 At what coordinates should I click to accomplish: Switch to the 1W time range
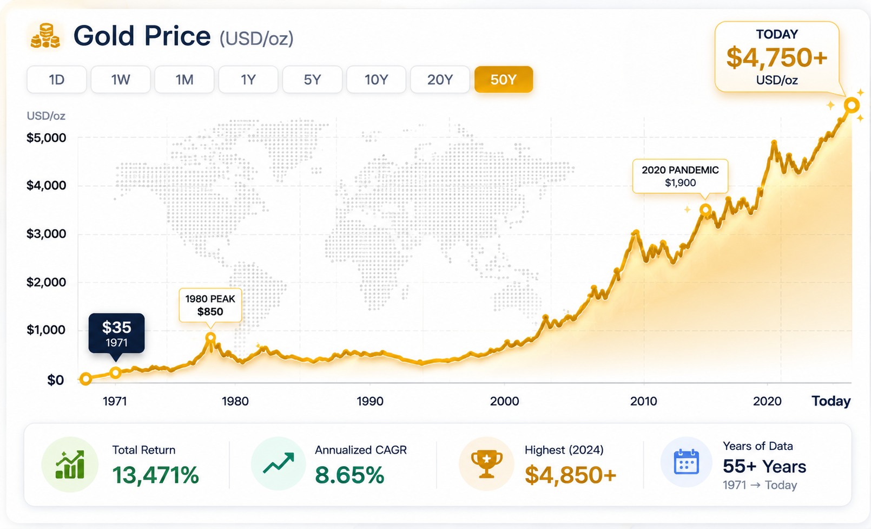tap(121, 80)
